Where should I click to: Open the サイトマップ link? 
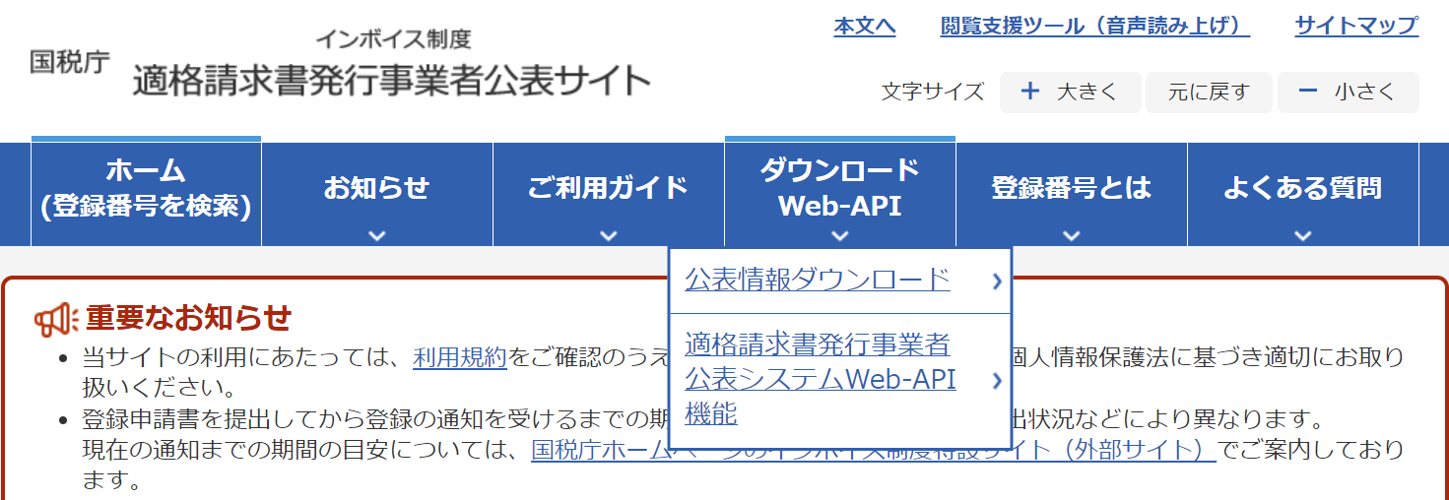1356,27
